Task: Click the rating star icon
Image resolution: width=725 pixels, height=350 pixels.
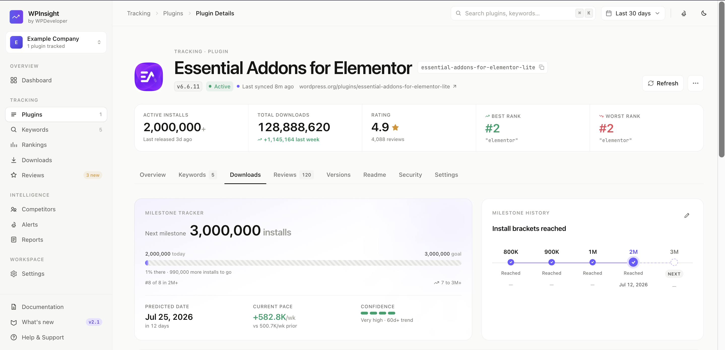Action: pos(395,127)
